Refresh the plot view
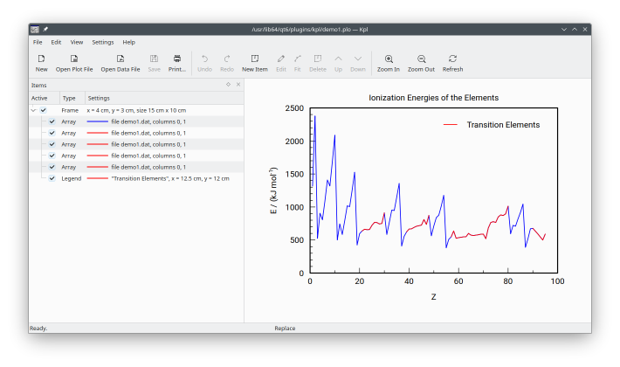 452,59
